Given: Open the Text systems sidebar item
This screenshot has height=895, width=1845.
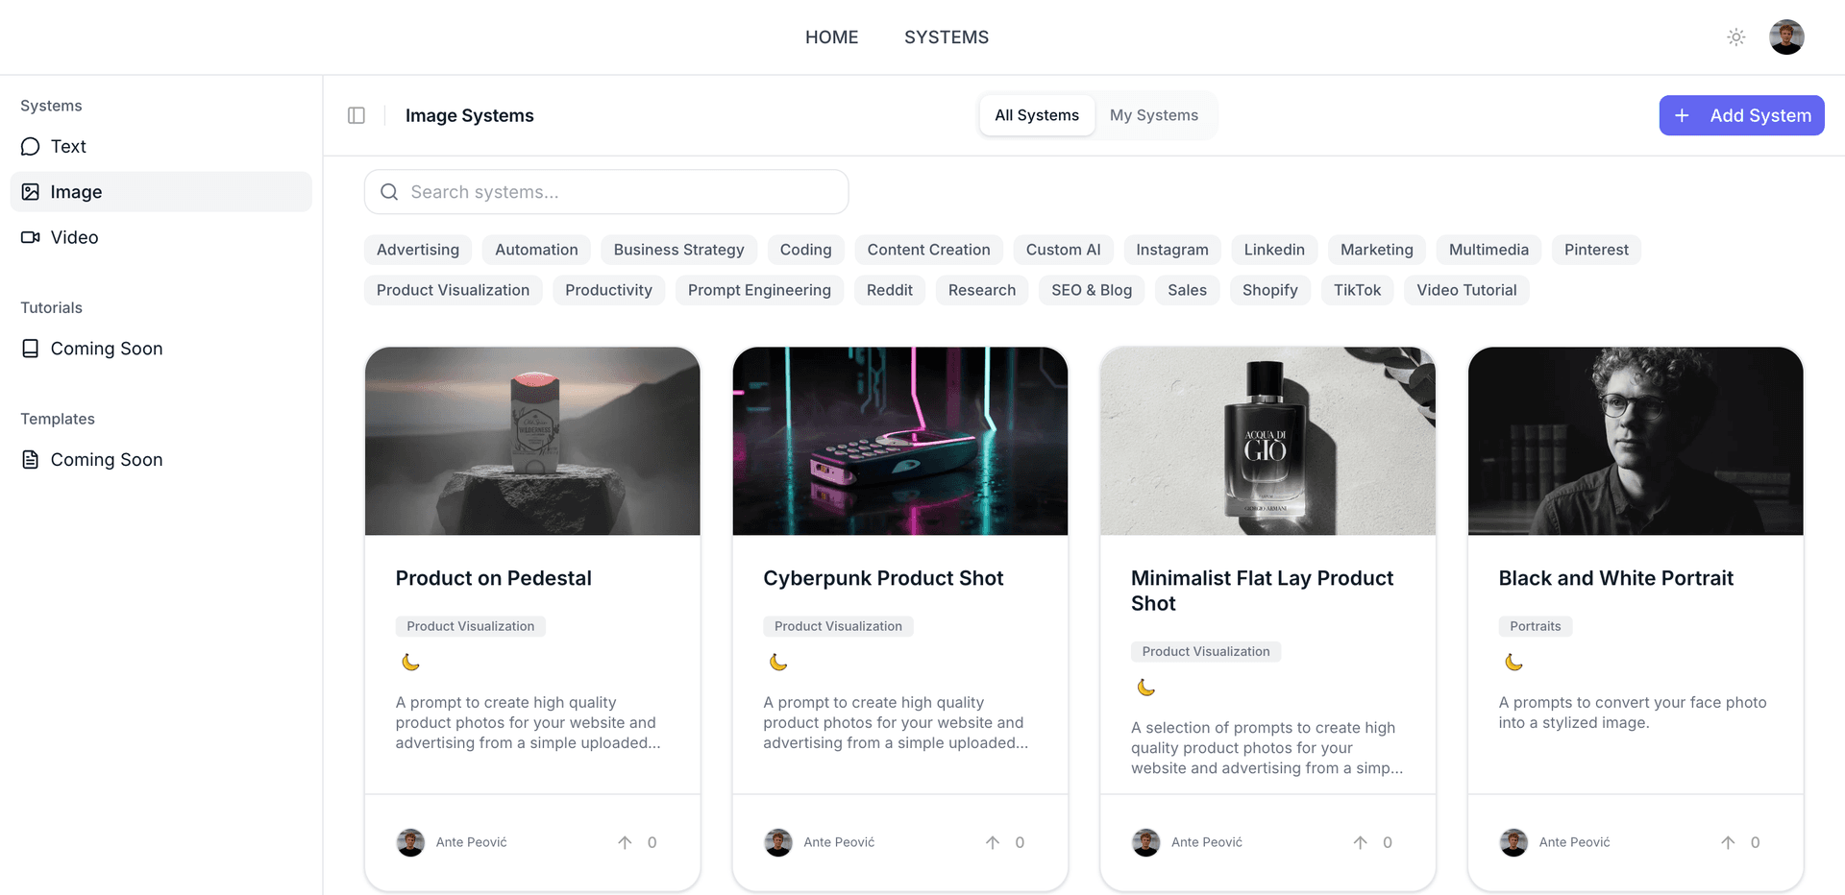Looking at the screenshot, I should click(68, 146).
